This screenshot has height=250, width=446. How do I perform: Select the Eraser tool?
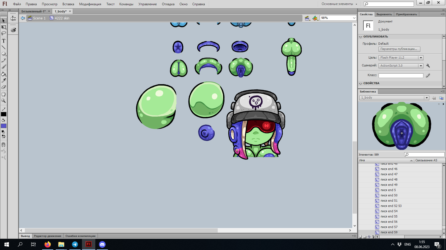coord(4,87)
